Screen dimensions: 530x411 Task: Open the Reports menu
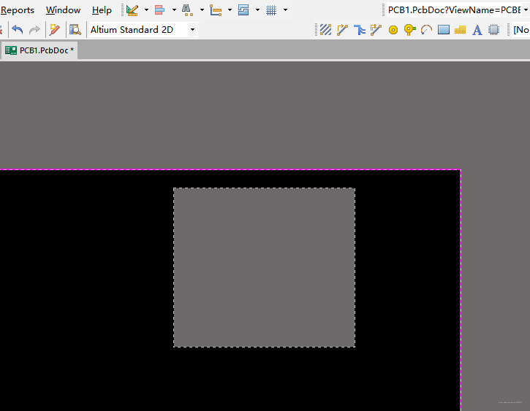[18, 10]
